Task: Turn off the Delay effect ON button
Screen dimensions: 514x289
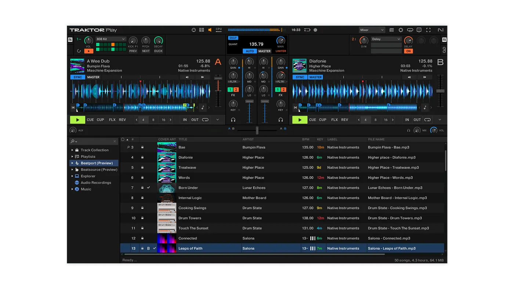Action: point(408,51)
